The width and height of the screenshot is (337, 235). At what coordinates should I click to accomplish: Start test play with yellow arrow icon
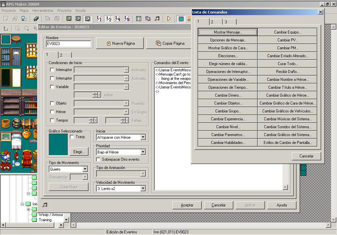point(169,19)
